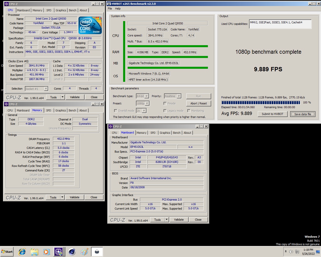Click the Save data file button

pyautogui.click(x=303, y=114)
